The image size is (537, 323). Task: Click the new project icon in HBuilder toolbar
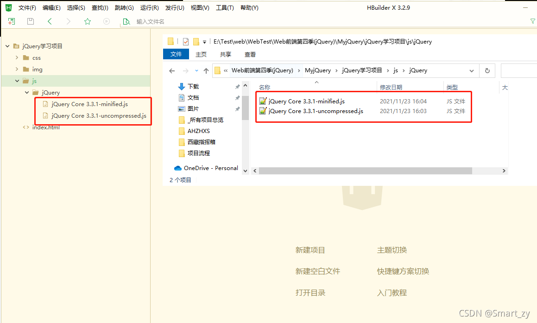[x=11, y=21]
